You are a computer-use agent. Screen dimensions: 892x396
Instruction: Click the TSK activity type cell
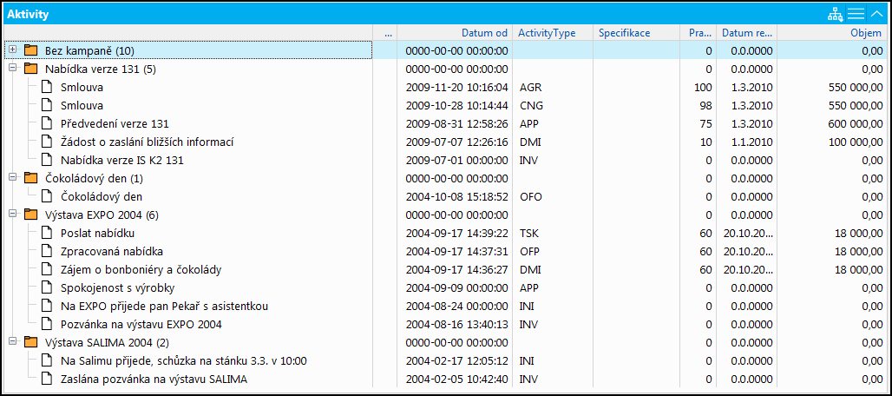(553, 234)
